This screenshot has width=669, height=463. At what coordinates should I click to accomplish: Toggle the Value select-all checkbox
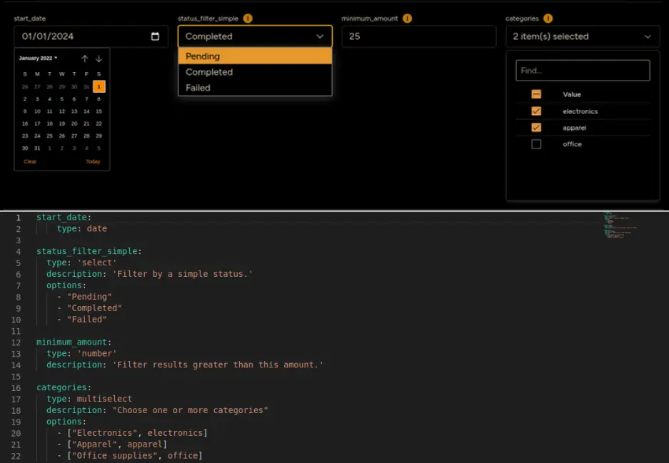(536, 94)
